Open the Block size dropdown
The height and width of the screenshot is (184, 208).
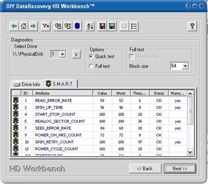pos(185,66)
